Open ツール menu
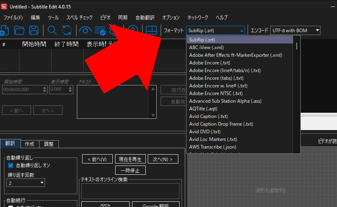 53,17
